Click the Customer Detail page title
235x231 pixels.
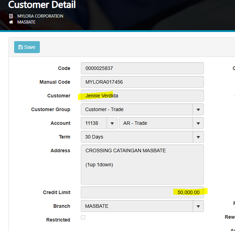coord(42,5)
